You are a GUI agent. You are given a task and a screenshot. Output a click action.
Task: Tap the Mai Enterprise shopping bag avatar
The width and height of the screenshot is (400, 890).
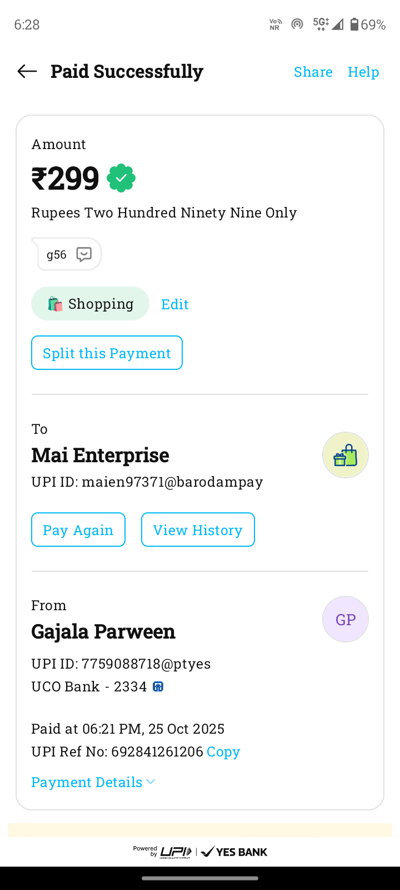345,455
